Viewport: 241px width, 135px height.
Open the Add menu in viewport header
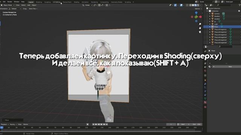(x=29, y=5)
